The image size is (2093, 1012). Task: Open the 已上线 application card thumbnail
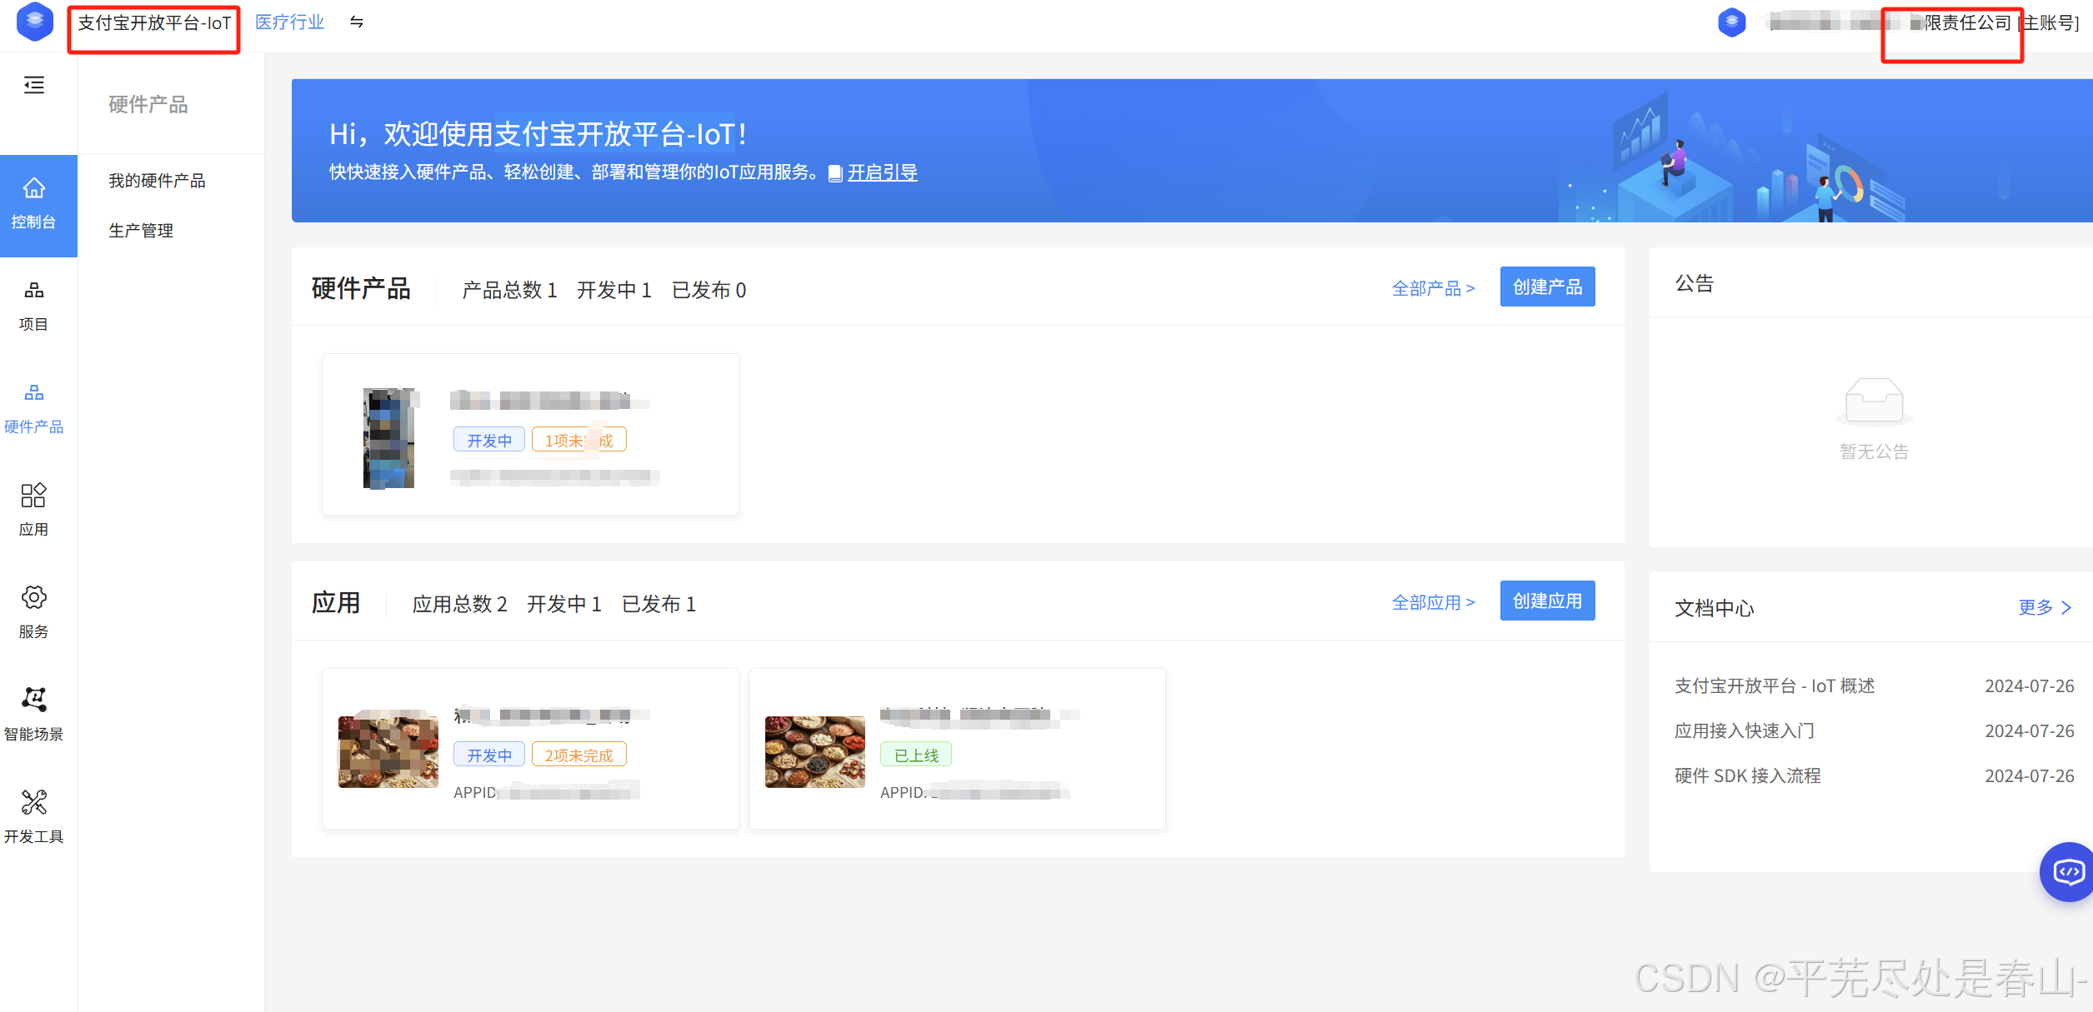[x=814, y=751]
